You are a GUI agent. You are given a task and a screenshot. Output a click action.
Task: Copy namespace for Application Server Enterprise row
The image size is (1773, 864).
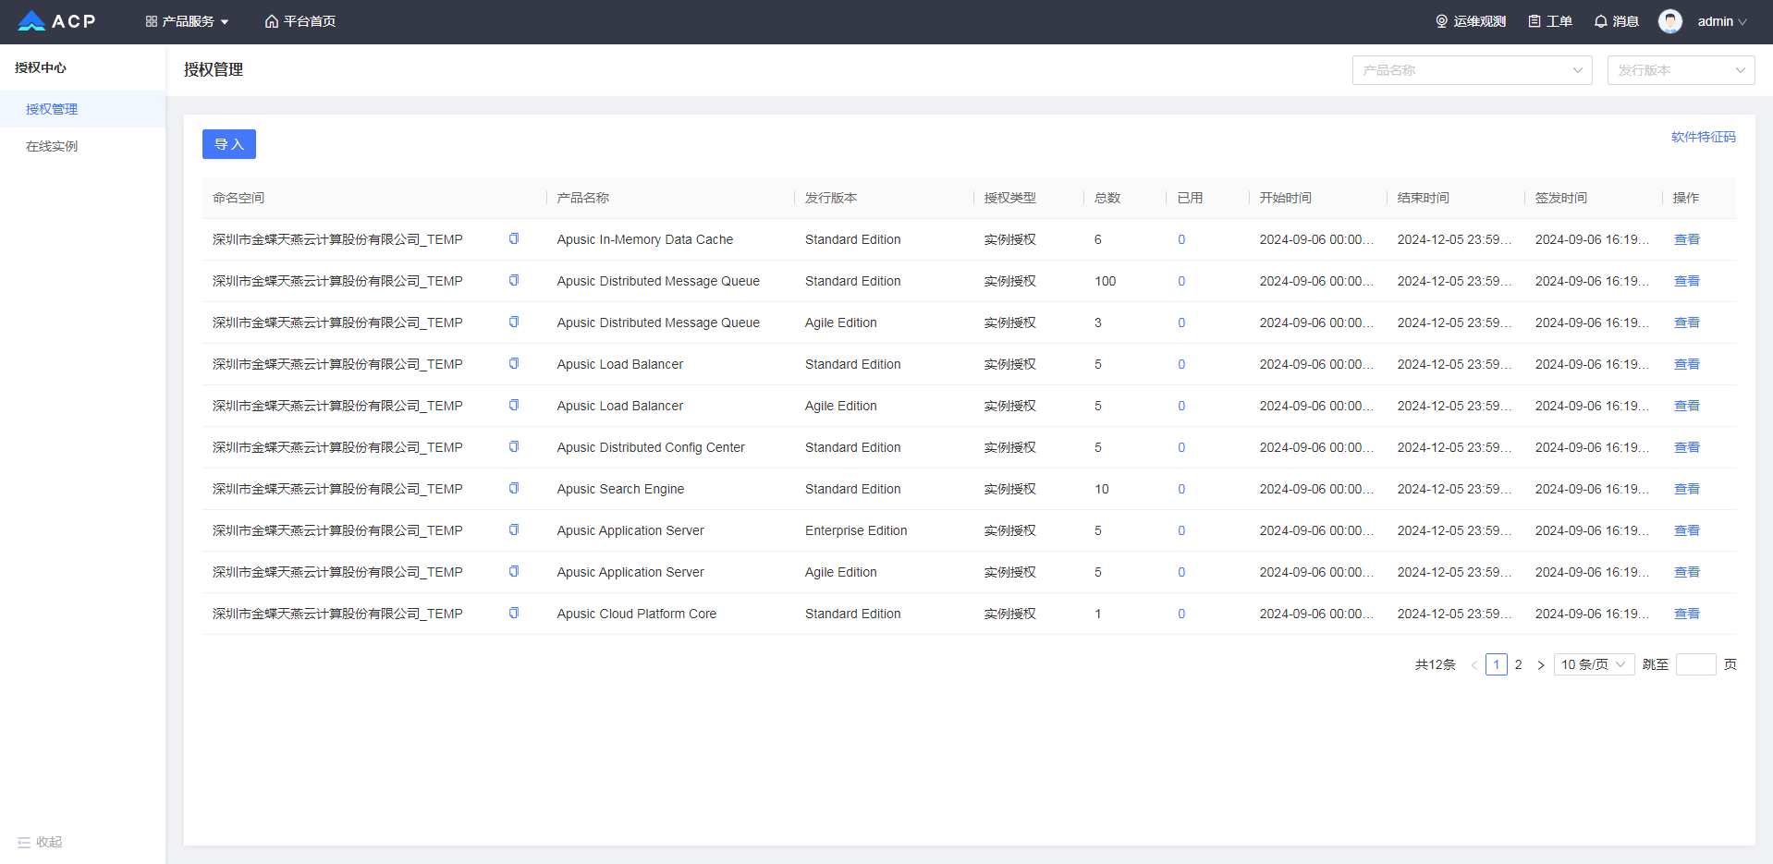click(514, 529)
